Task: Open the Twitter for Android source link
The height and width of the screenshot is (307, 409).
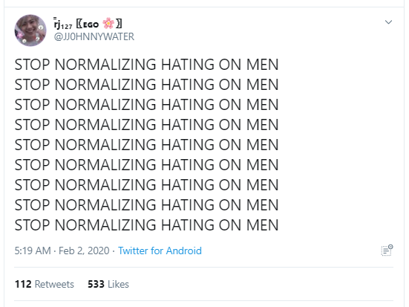Action: [x=160, y=251]
